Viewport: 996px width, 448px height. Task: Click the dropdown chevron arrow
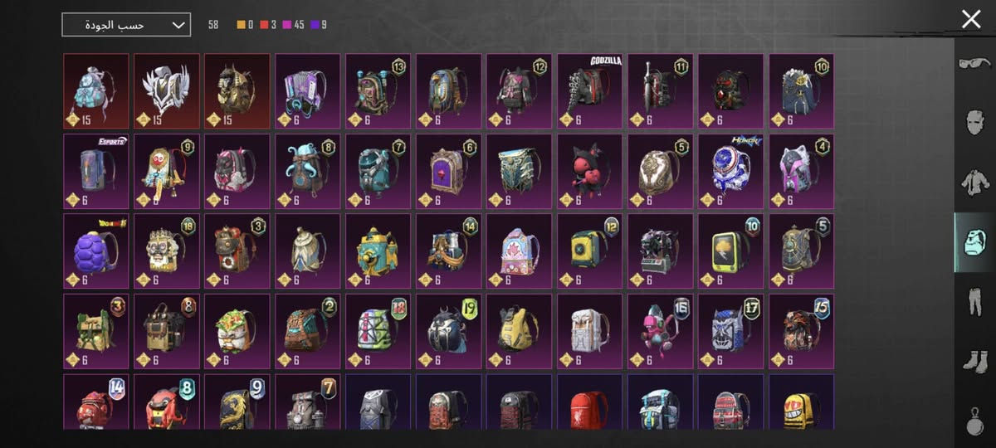point(178,26)
